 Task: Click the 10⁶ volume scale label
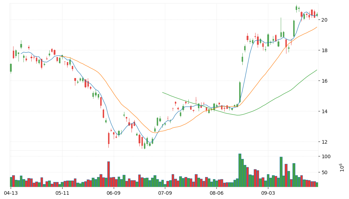click(x=342, y=168)
